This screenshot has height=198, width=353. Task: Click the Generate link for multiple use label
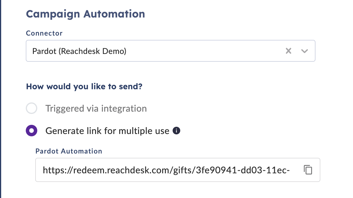(x=107, y=131)
